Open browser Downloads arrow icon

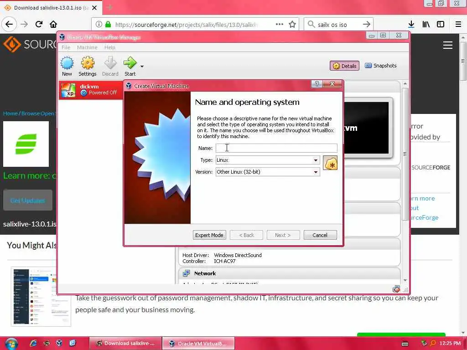(411, 25)
